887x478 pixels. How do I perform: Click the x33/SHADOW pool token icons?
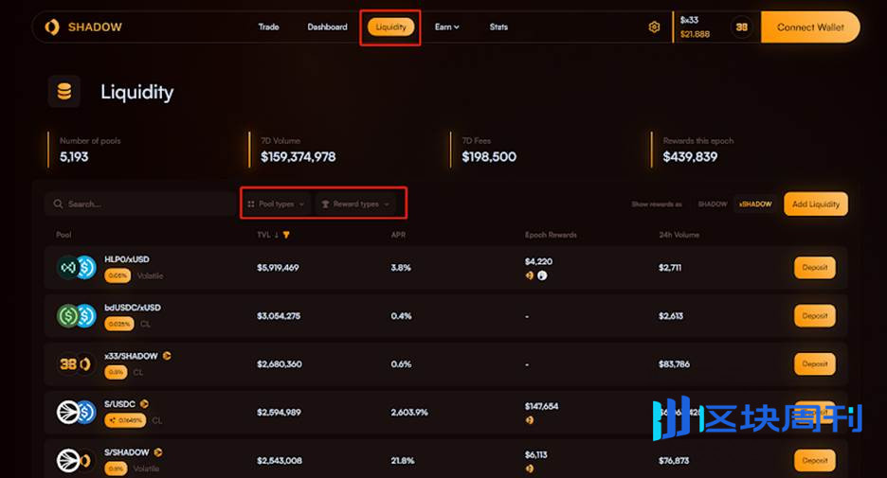(x=76, y=363)
